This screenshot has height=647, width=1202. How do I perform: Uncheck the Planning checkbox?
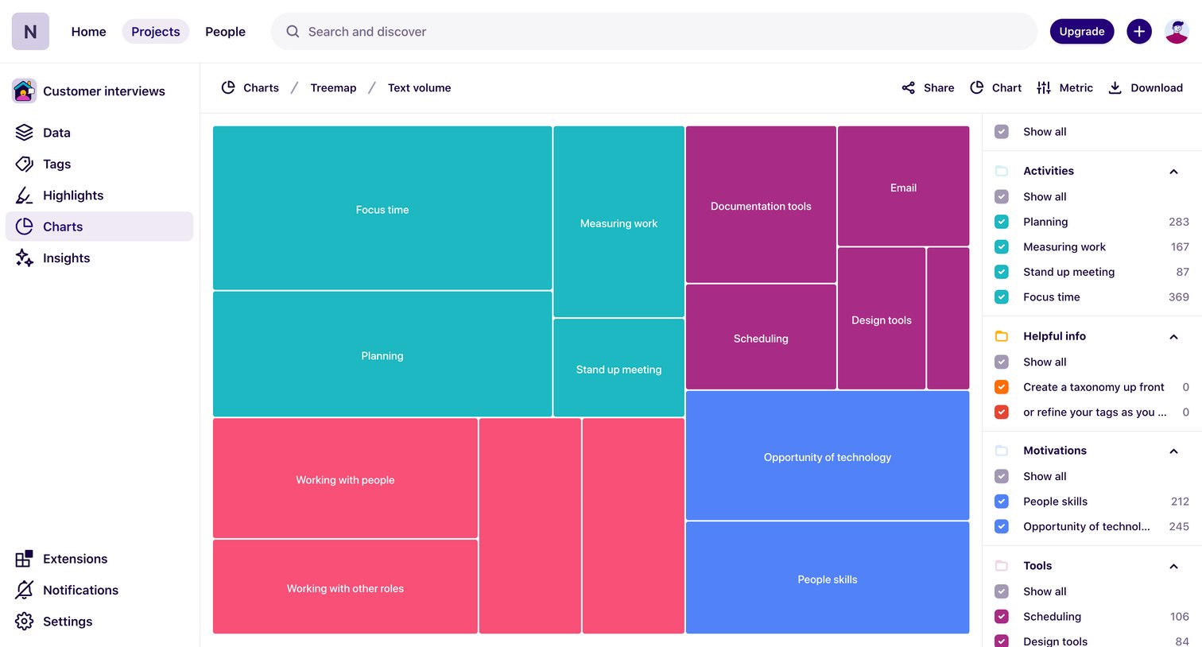1002,222
